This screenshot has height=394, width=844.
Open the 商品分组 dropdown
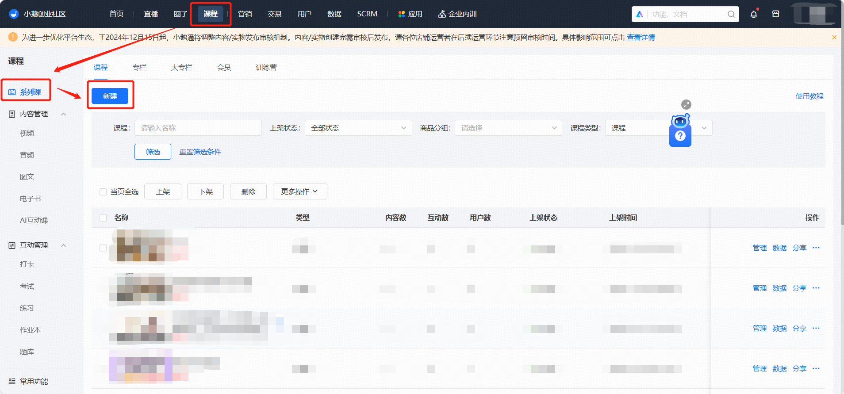(x=508, y=128)
